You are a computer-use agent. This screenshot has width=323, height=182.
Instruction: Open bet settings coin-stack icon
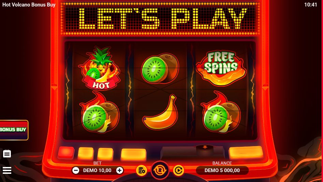click(x=142, y=170)
